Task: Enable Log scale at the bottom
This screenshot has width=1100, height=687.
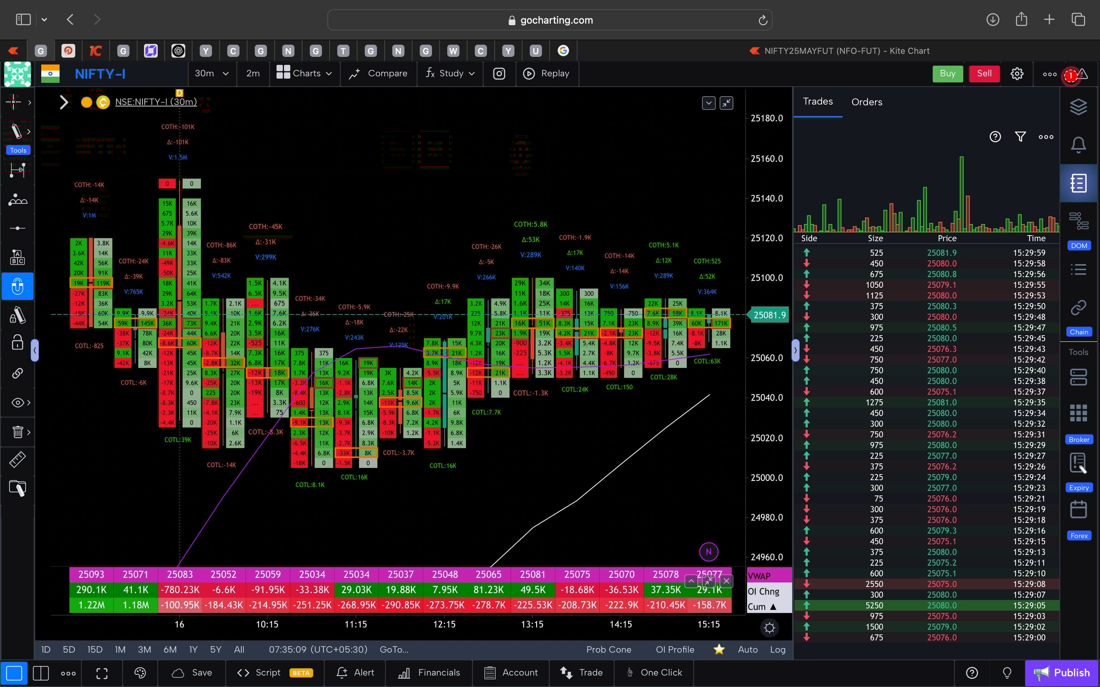Action: (778, 649)
